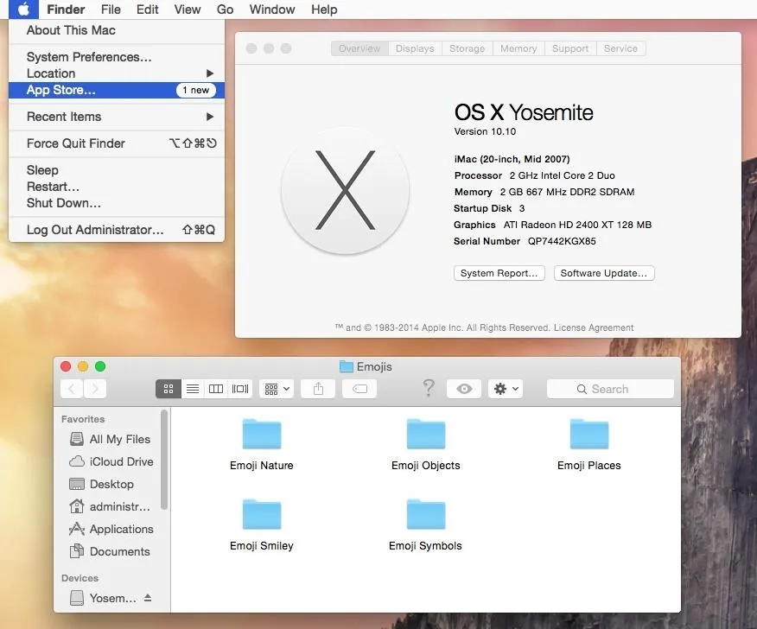This screenshot has width=757, height=629.
Task: Choose Sleep from Apple menu
Action: pos(117,170)
